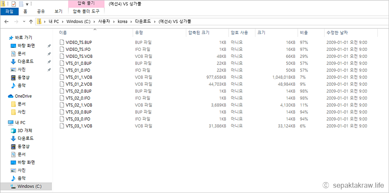The height and width of the screenshot is (193, 389).
Task: Click the VTS_02_1.VOB file name
Action: click(79, 105)
